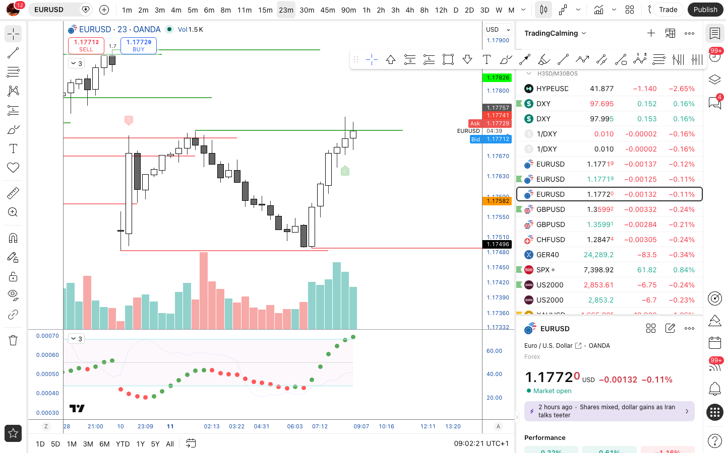
Task: Switch to the 1h timeframe
Action: coord(367,10)
